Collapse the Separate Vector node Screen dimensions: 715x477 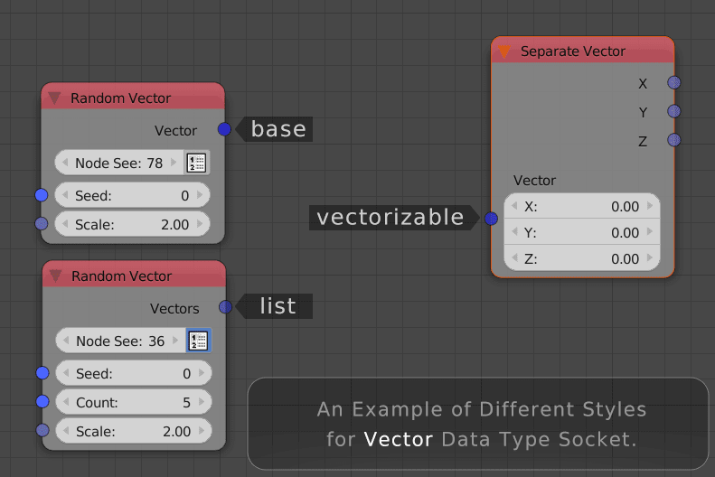tap(504, 51)
